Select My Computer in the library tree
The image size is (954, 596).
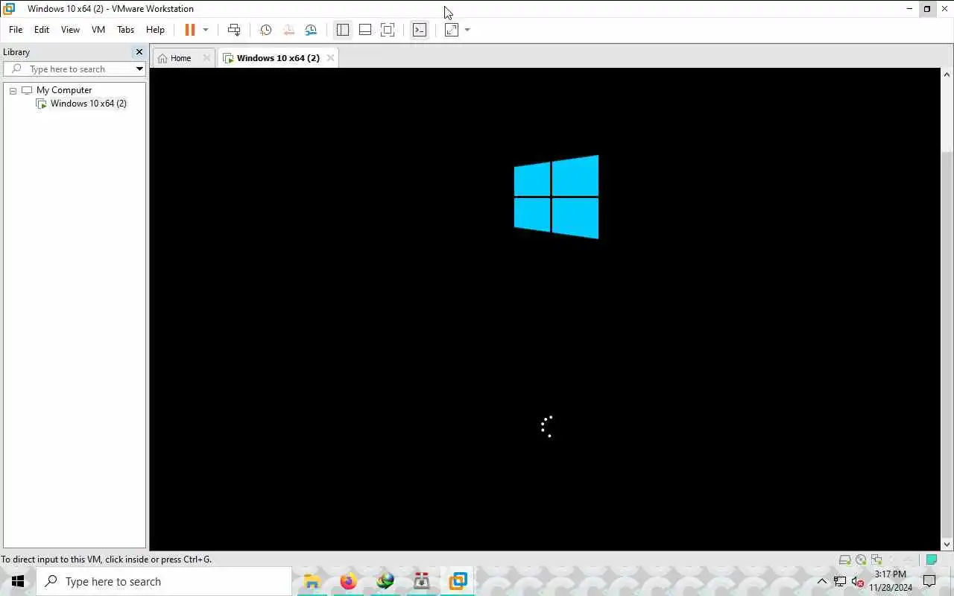tap(64, 90)
